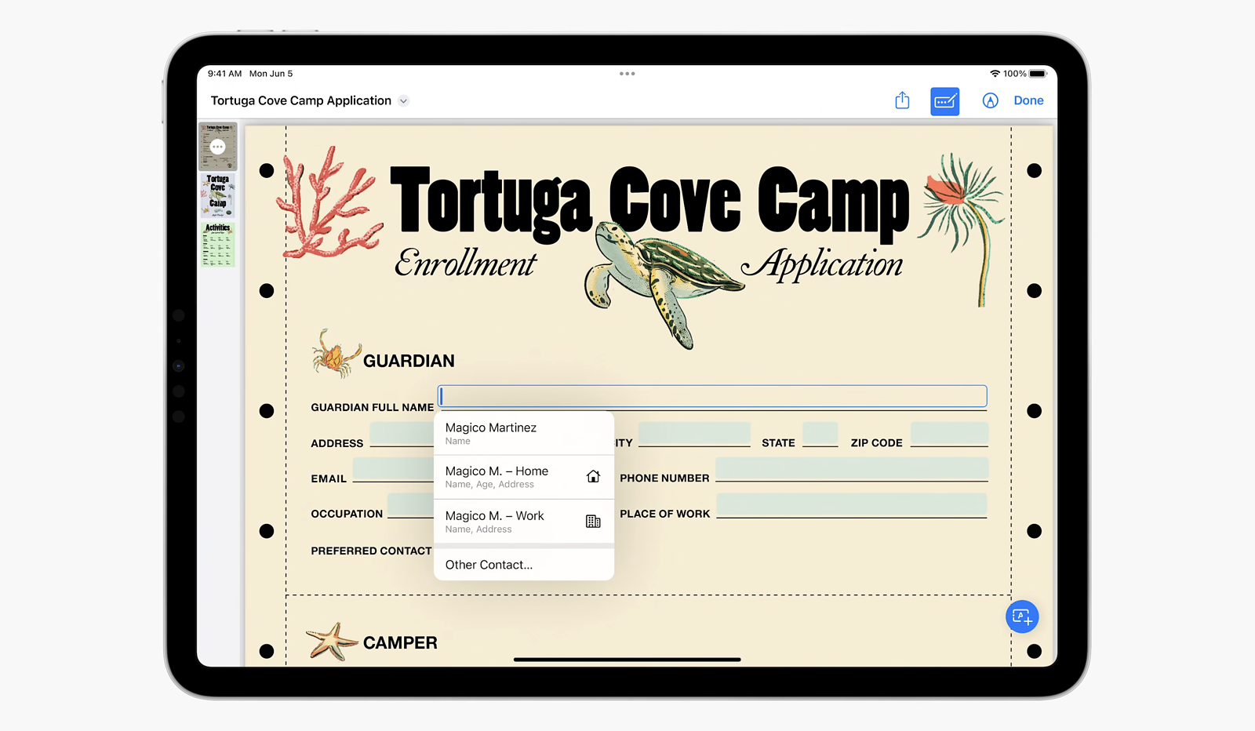Tap the 9:41 AM clock in status bar
Viewport: 1255px width, 731px height.
click(224, 74)
